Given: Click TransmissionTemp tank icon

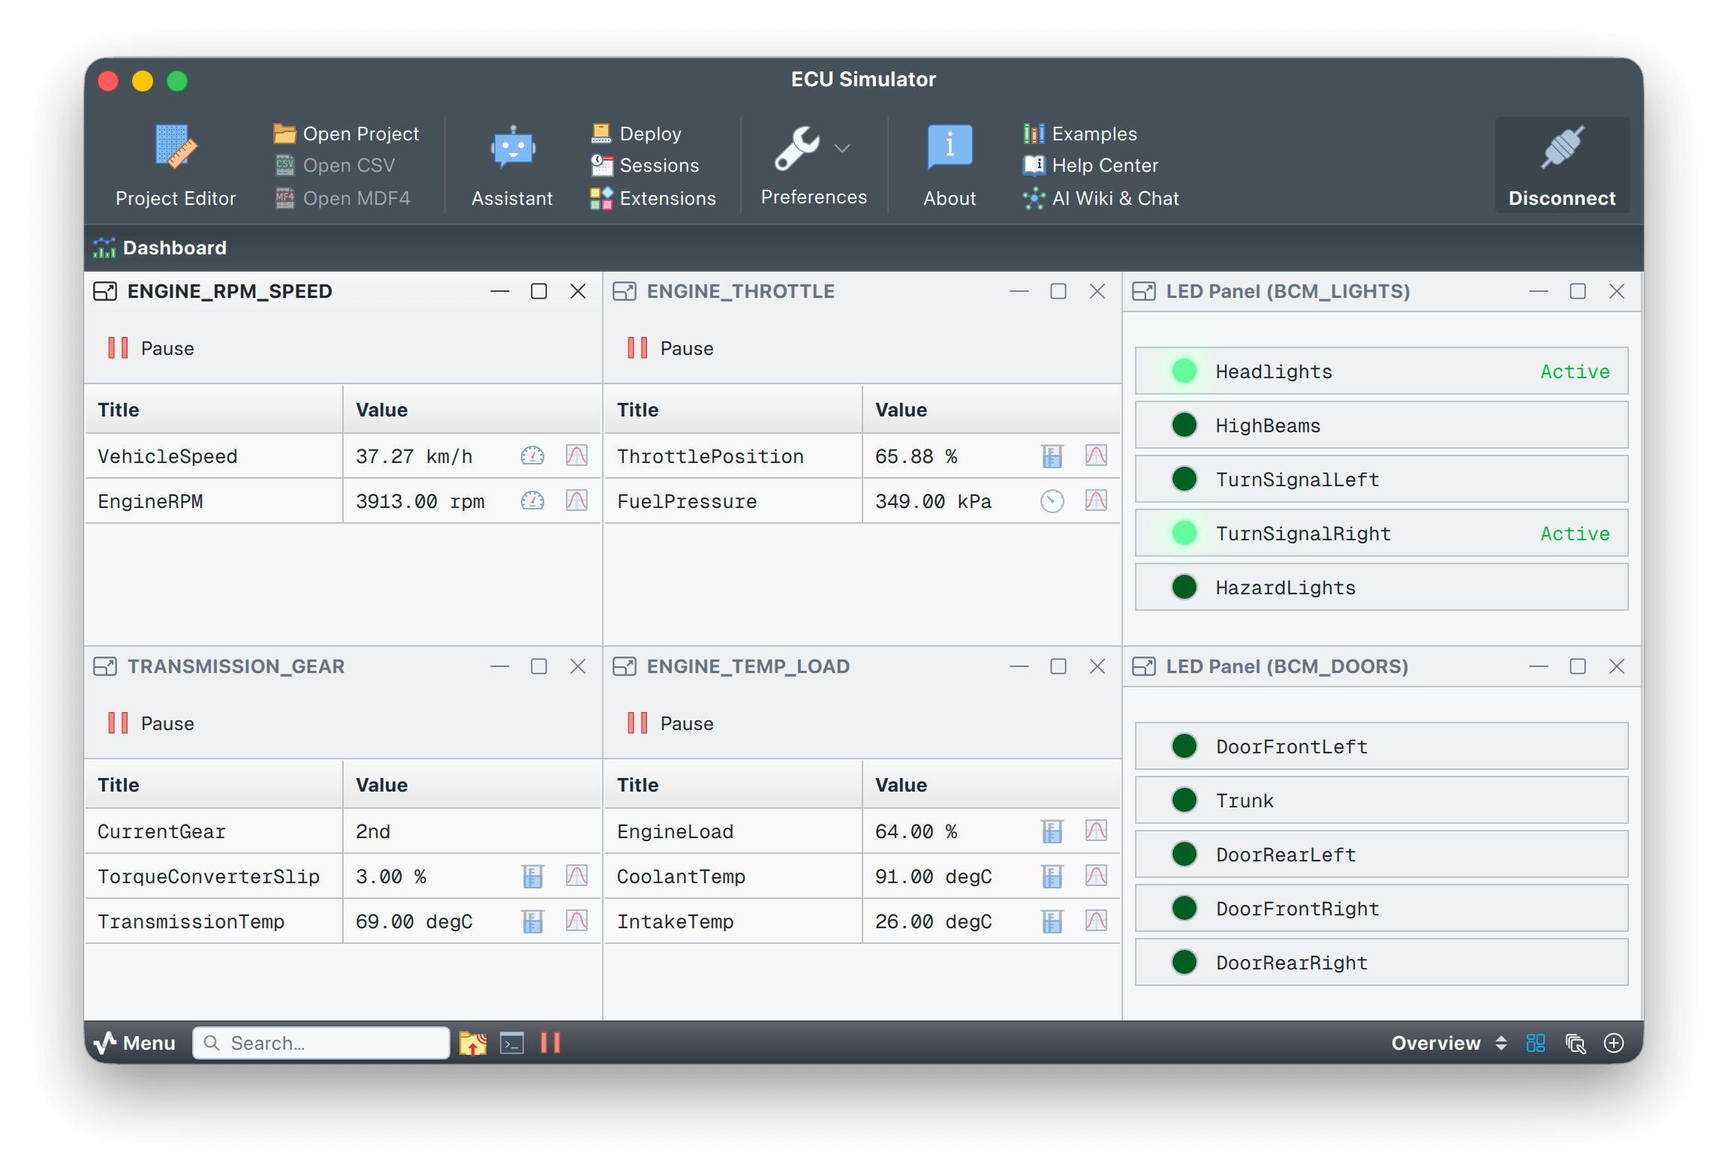Looking at the screenshot, I should (x=533, y=921).
